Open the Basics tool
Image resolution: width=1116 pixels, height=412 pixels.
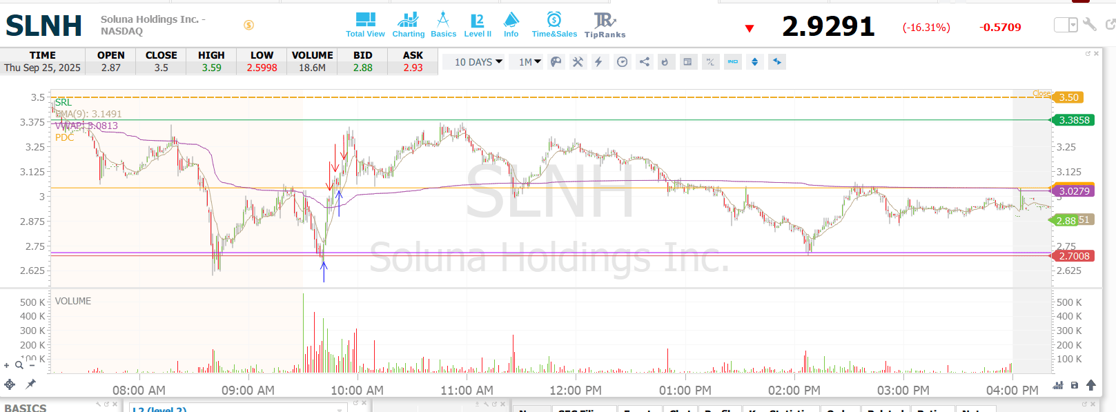(443, 25)
